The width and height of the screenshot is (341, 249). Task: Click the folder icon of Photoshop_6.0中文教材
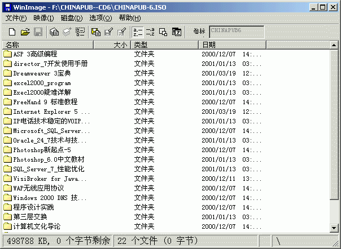pyautogui.click(x=7, y=159)
